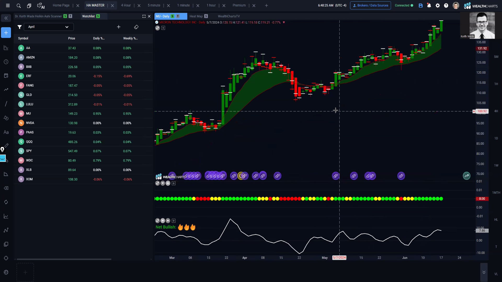Open the AI chat assistant icon
Screen dimensions: 502x282
click(41, 5)
